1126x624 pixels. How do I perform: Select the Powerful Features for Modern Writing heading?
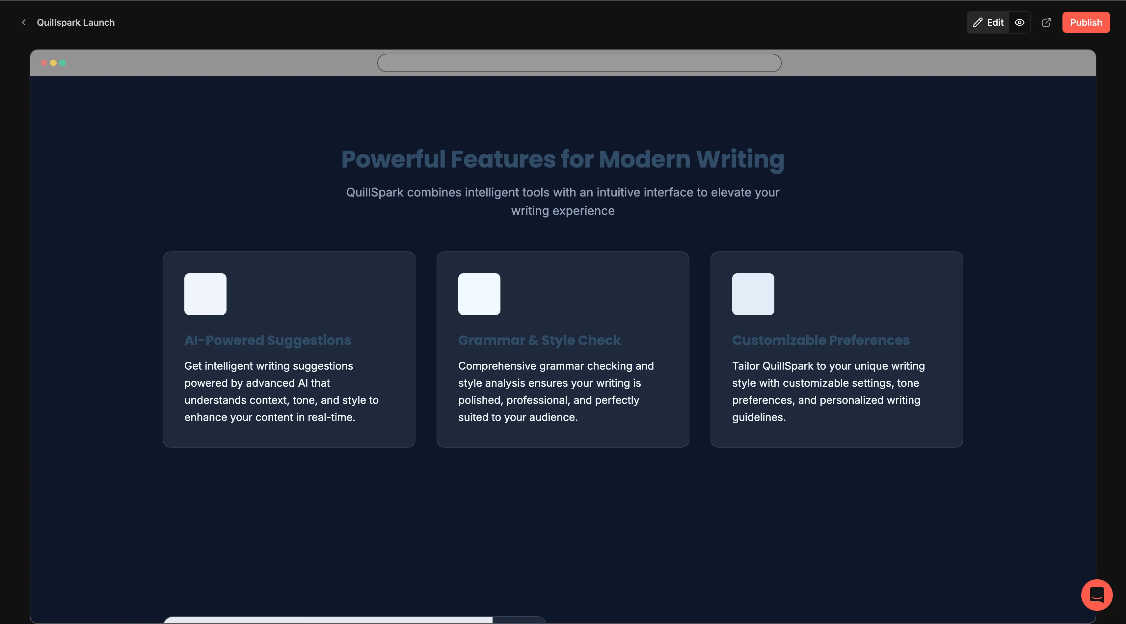click(x=563, y=159)
